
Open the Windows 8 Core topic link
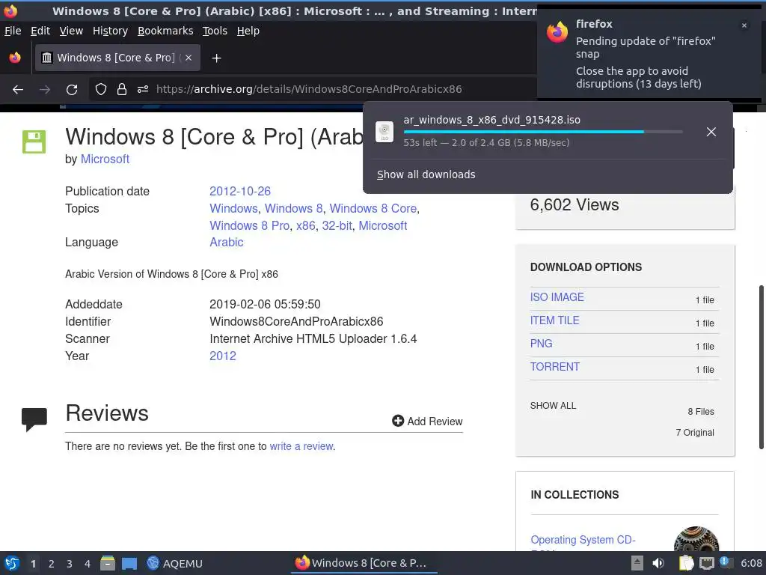click(373, 208)
